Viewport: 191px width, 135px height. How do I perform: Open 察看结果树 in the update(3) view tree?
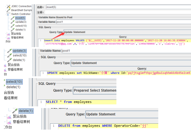point(15,69)
